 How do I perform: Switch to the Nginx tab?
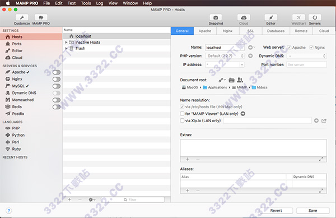227,31
